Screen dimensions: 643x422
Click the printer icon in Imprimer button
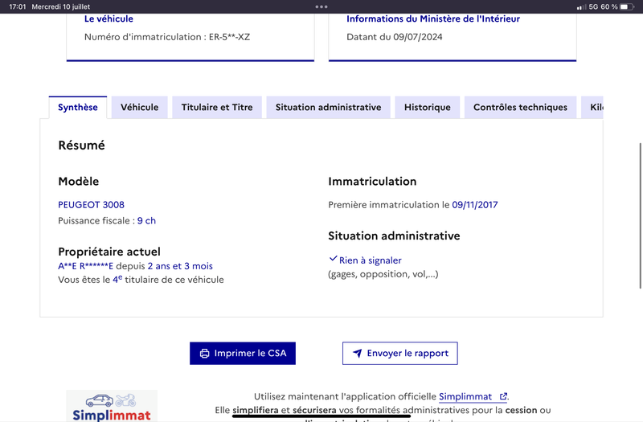tap(204, 354)
